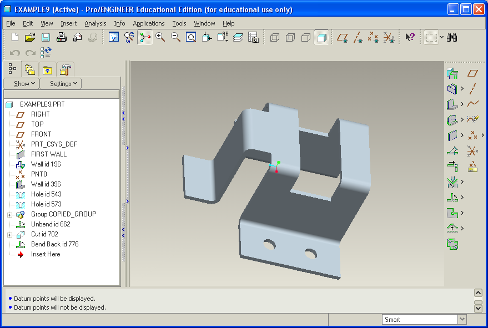Switch to Wireframe display mode icon

point(275,37)
